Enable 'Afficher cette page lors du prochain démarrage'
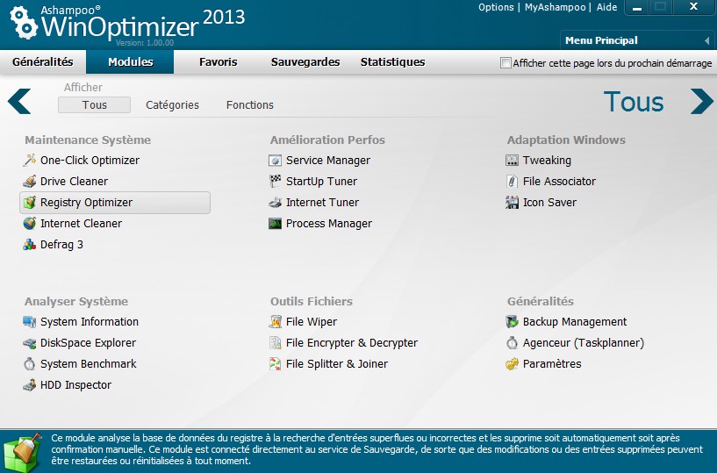The image size is (717, 473). [x=505, y=62]
